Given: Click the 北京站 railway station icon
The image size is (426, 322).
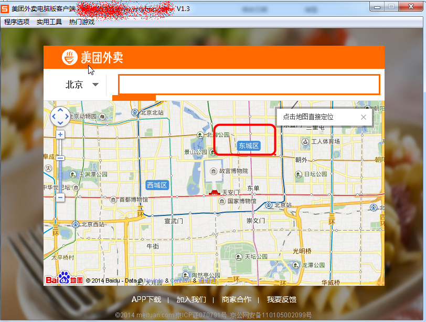Looking at the screenshot, I should click(x=269, y=205).
